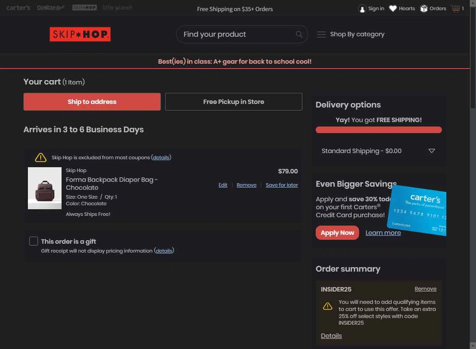Click the free shipping progress bar

[x=379, y=130]
